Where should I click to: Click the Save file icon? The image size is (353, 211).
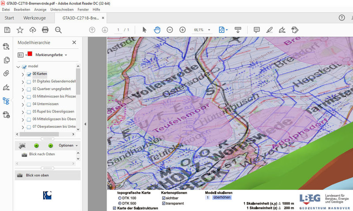tap(7, 30)
